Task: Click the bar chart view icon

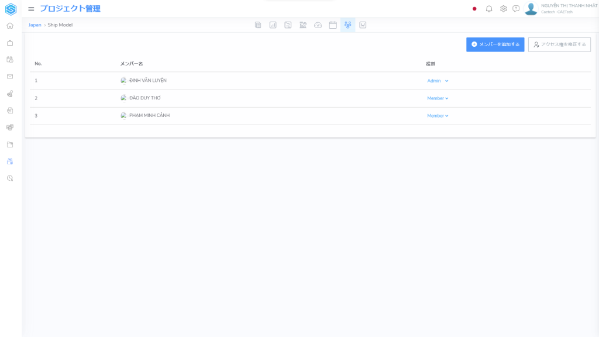Action: (273, 25)
